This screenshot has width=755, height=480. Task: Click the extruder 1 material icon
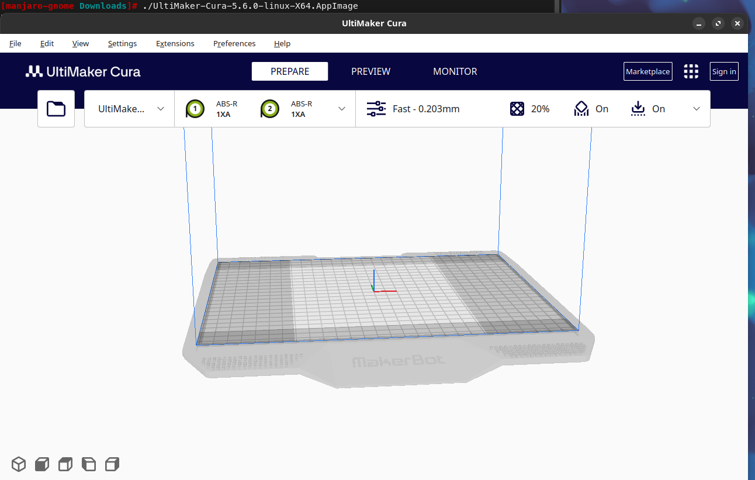(195, 109)
